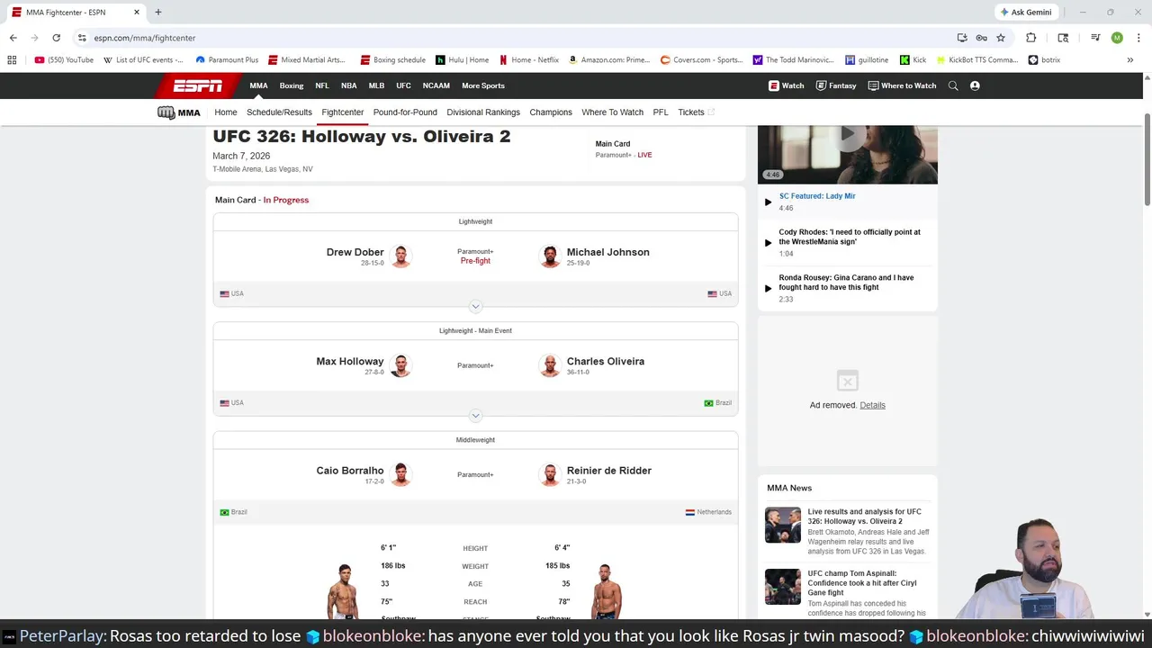The width and height of the screenshot is (1152, 648).
Task: Open the Divisional Rankings tab
Action: [x=483, y=112]
